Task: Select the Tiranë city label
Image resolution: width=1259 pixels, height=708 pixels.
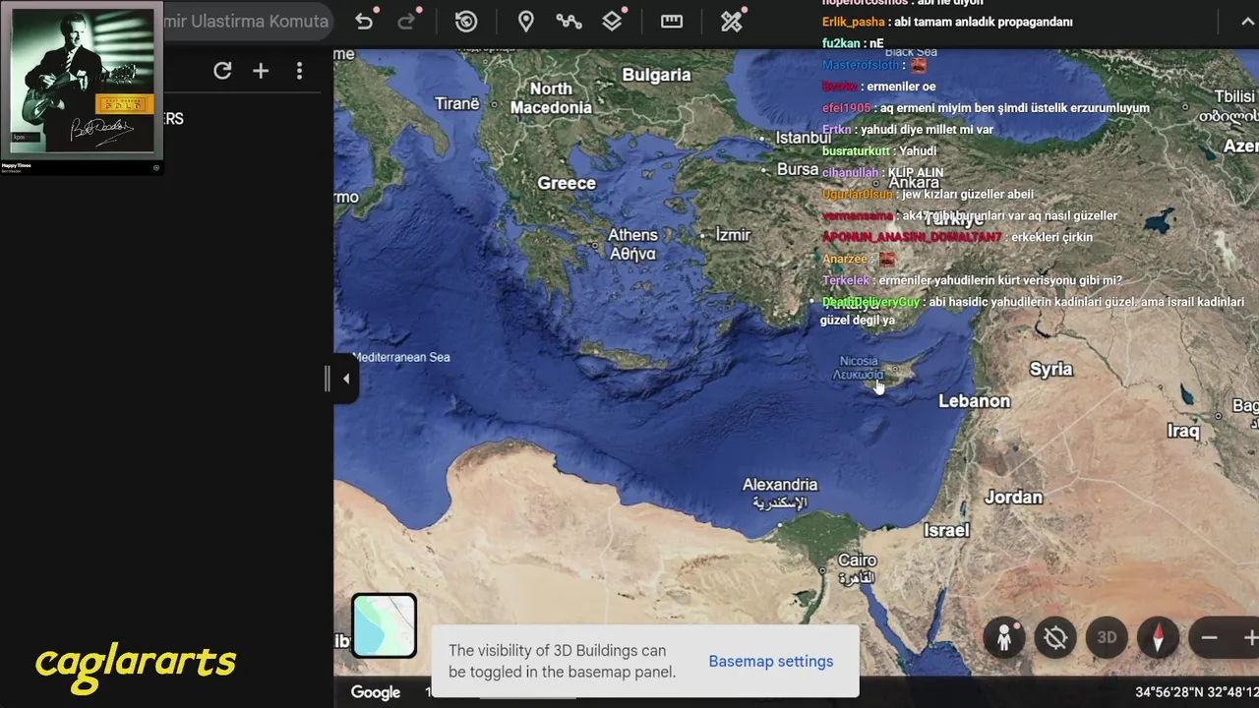Action: (x=457, y=103)
